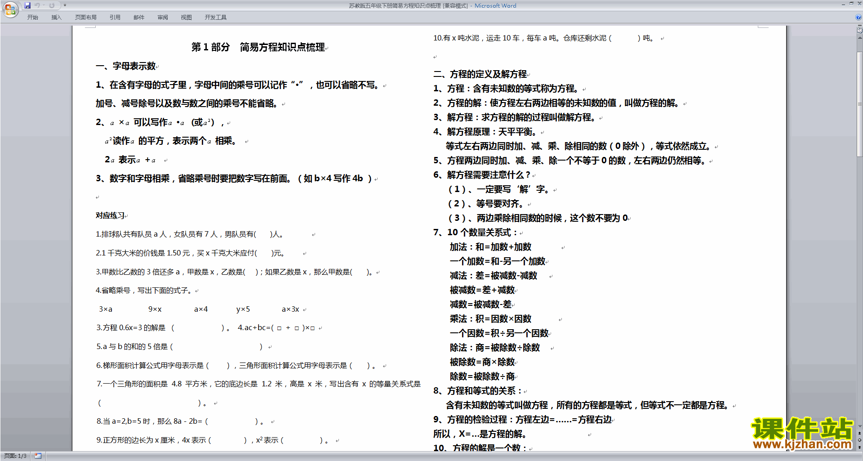This screenshot has height=461, width=863.
Task: Click the line 6、解方程需要注意什么？
Action: (482, 175)
